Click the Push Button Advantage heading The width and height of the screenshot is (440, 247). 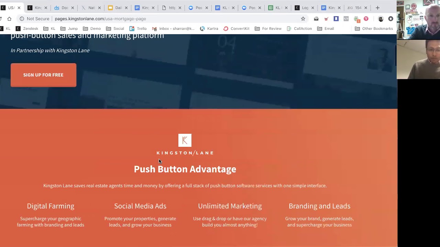point(185,169)
